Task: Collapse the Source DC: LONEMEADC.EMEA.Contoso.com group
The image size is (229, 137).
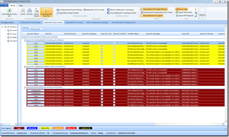Action: click(x=25, y=67)
